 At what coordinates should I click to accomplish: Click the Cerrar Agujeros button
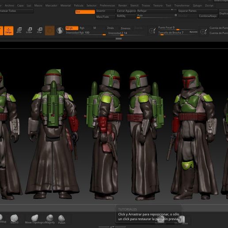click(126, 11)
